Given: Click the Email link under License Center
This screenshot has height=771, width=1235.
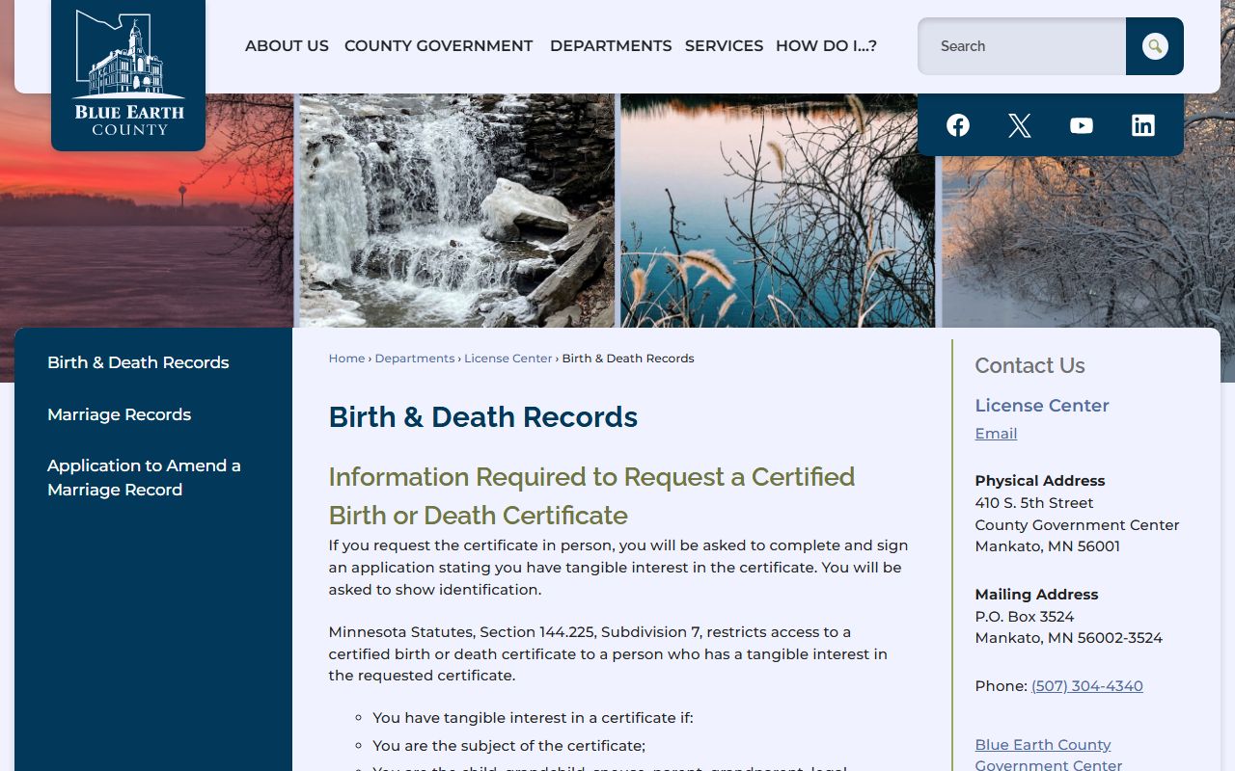Looking at the screenshot, I should pyautogui.click(x=996, y=434).
